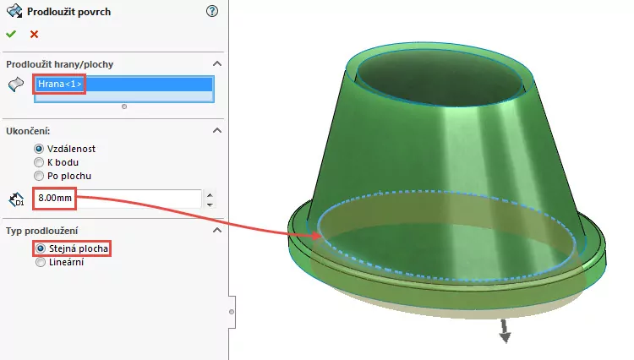This screenshot has height=360, width=634.
Task: Collapse the Prodloužit hrany/plochy section
Action: 217,64
